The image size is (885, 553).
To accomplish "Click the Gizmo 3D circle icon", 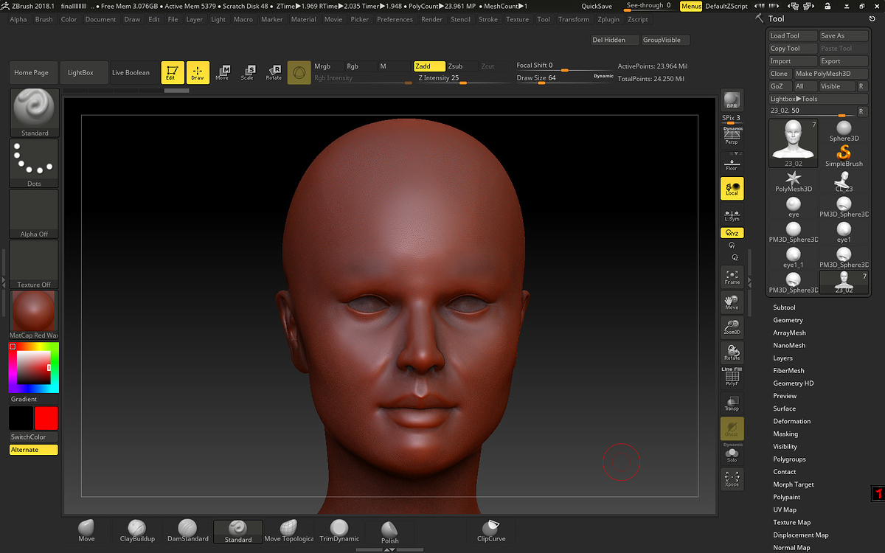I will (299, 72).
